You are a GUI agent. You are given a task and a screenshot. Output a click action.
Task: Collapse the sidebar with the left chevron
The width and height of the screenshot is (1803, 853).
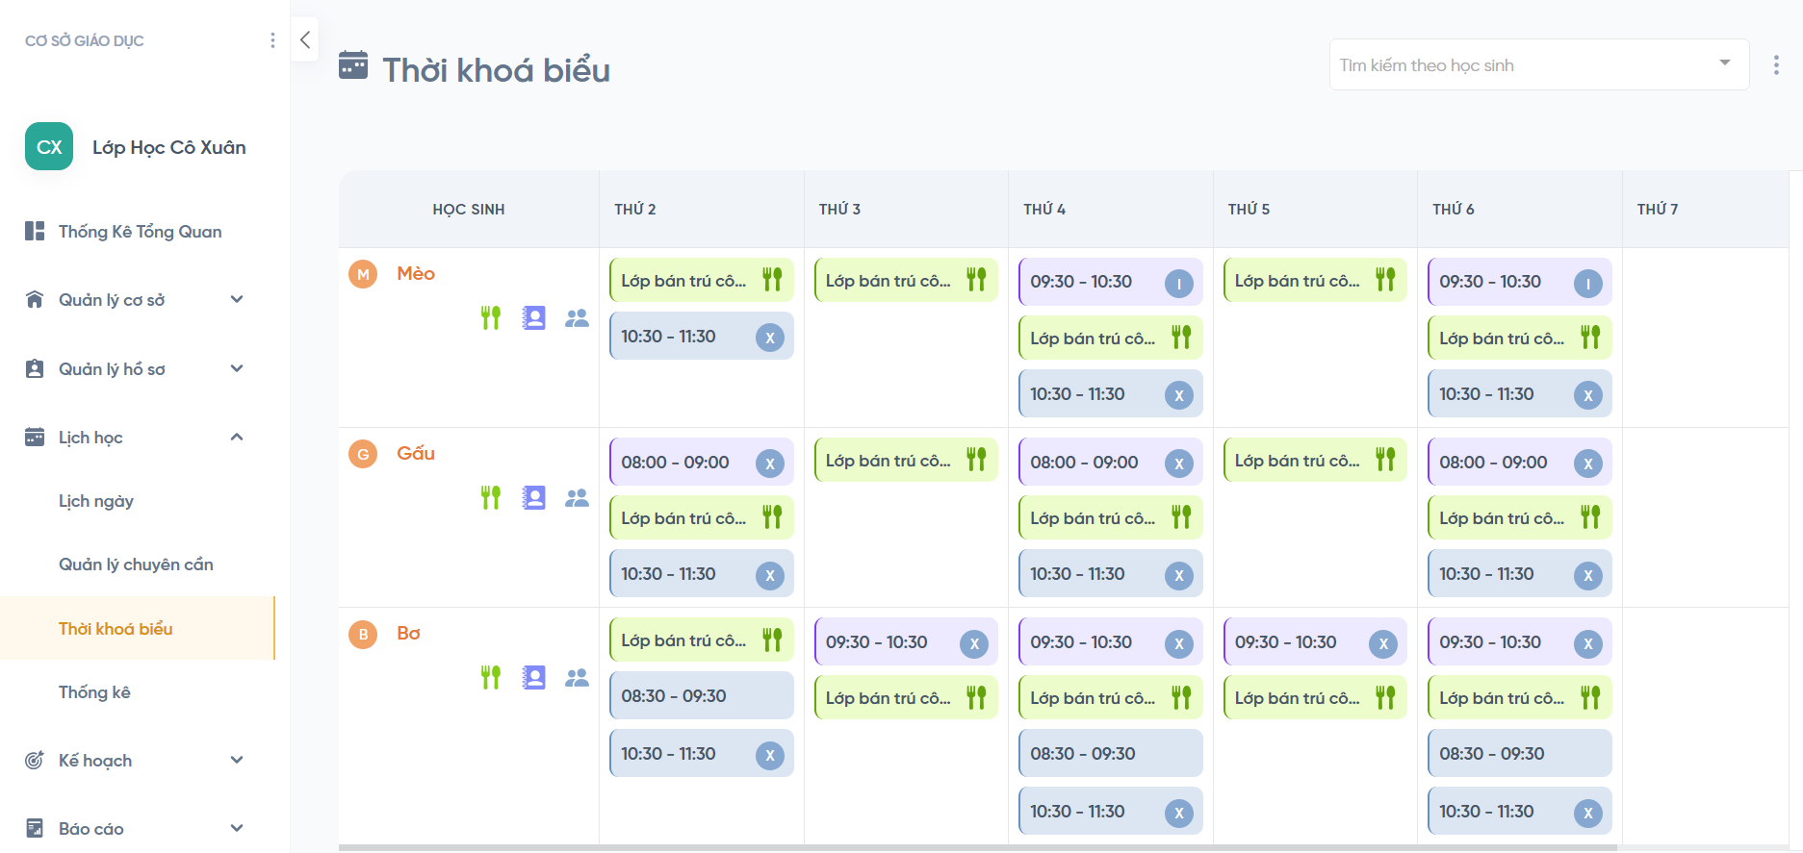(x=305, y=39)
